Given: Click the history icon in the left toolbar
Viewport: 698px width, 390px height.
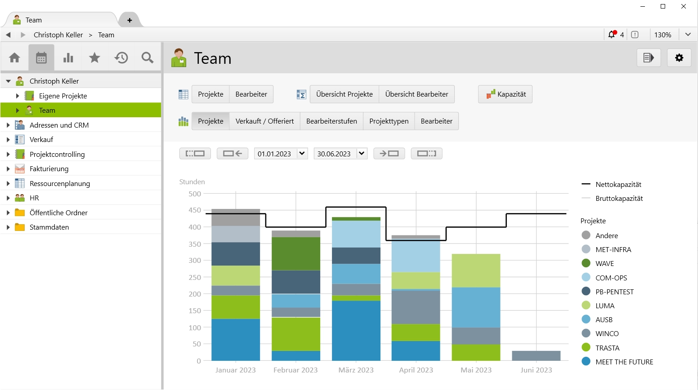Looking at the screenshot, I should click(121, 57).
